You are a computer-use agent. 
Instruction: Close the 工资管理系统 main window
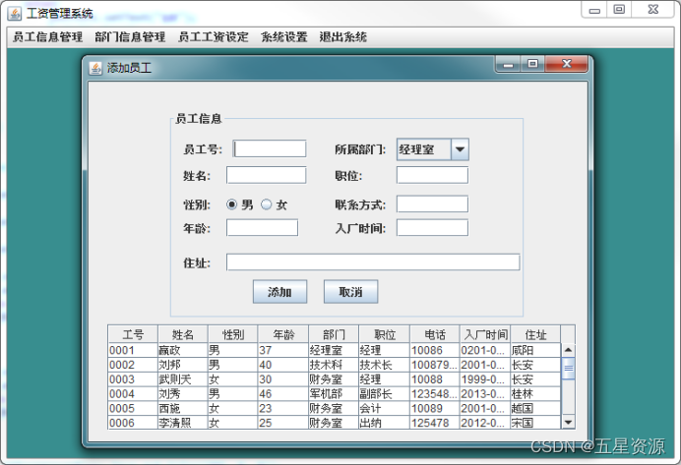coord(653,10)
